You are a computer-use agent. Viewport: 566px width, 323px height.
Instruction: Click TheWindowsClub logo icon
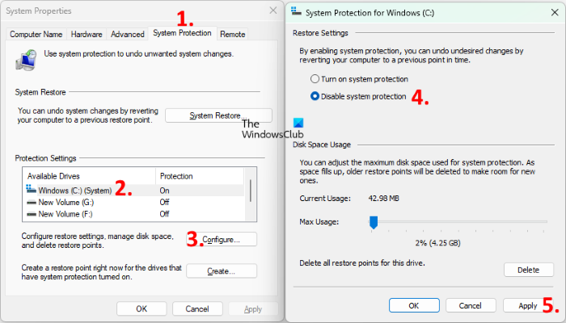click(x=298, y=124)
